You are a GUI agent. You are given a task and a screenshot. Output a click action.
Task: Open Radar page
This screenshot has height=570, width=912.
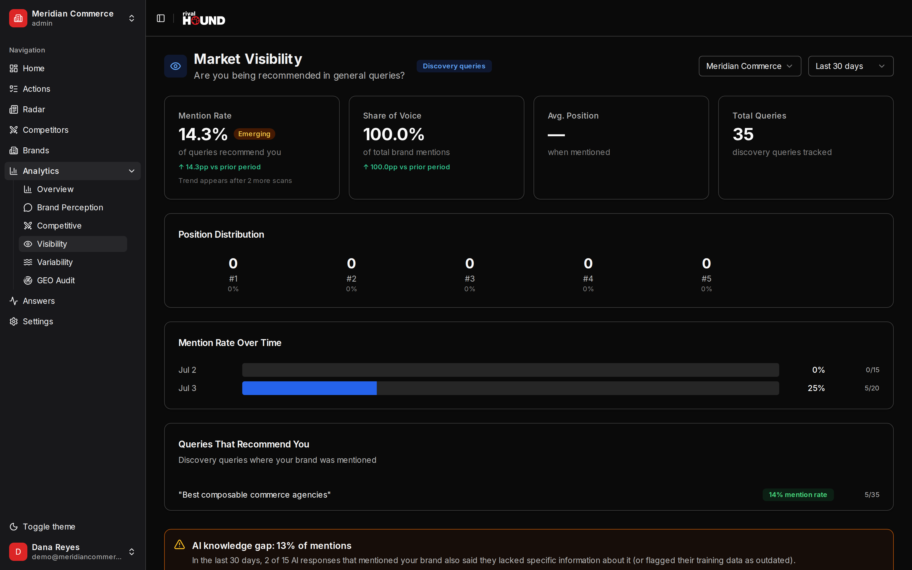[72, 109]
